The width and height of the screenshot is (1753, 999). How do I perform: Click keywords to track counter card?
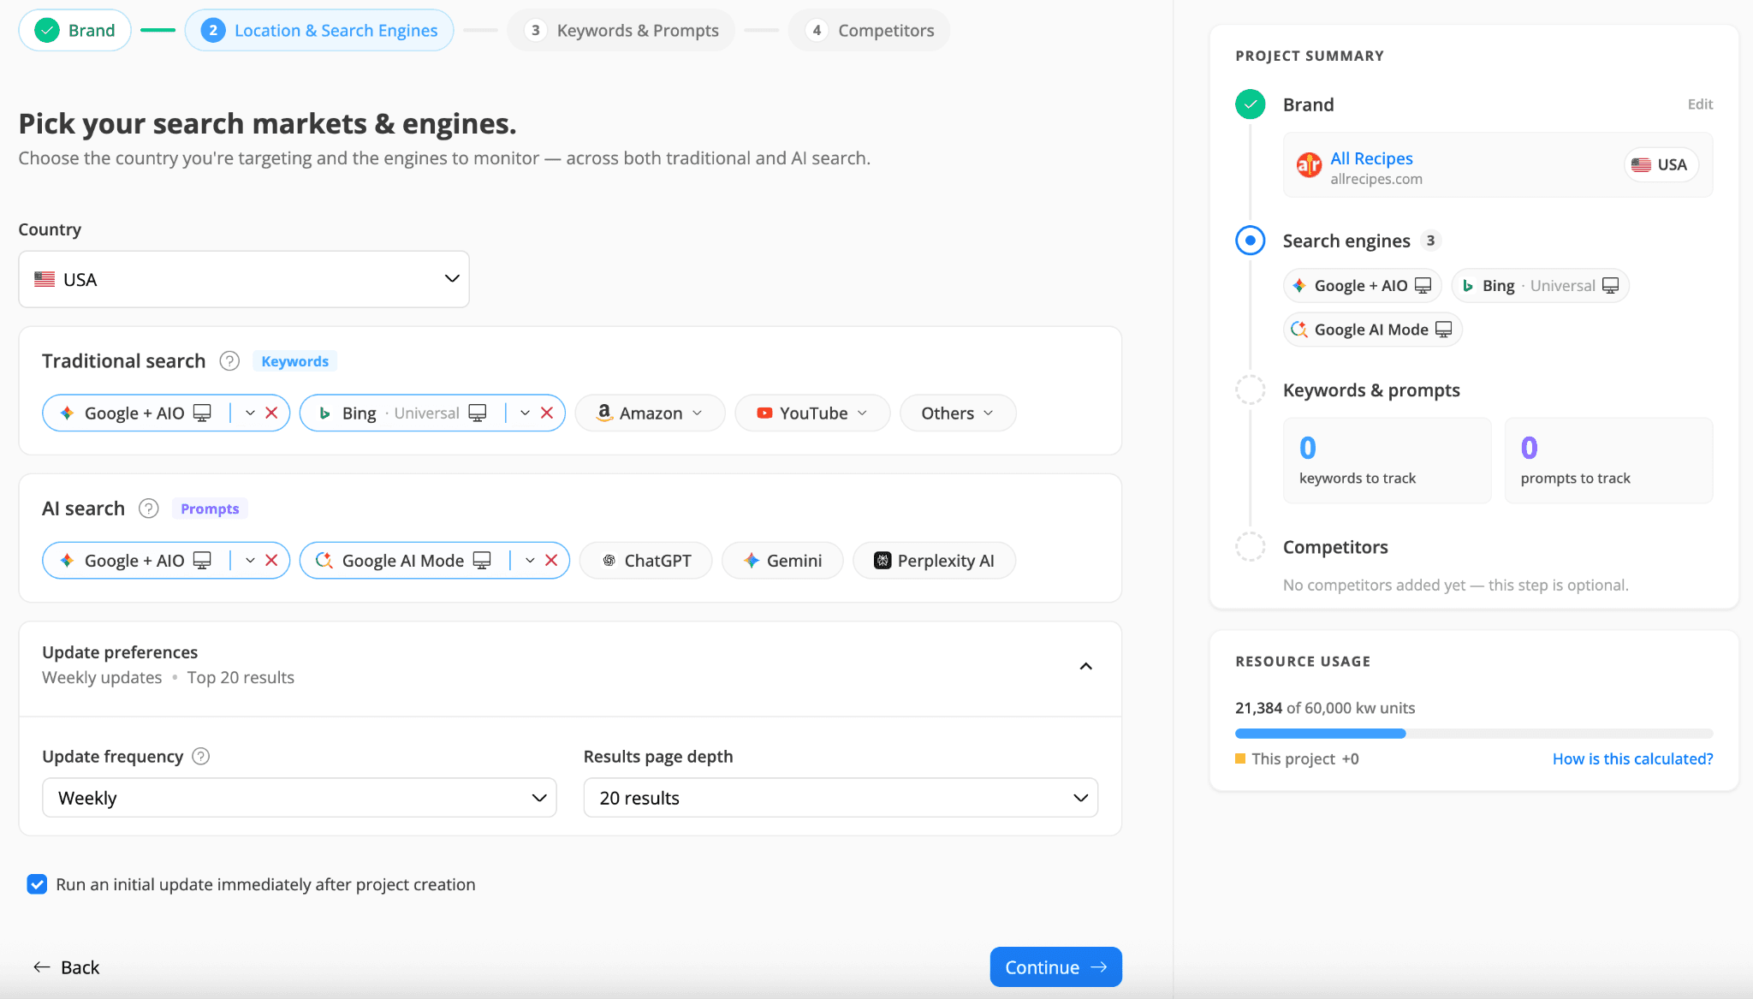(x=1387, y=461)
